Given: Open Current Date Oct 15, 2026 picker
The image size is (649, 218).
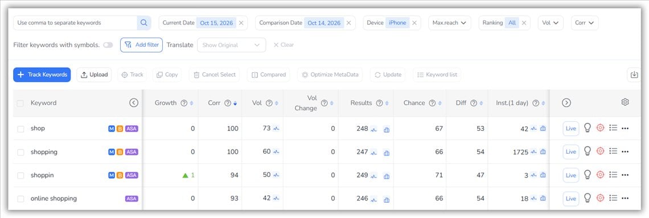Looking at the screenshot, I should point(216,23).
